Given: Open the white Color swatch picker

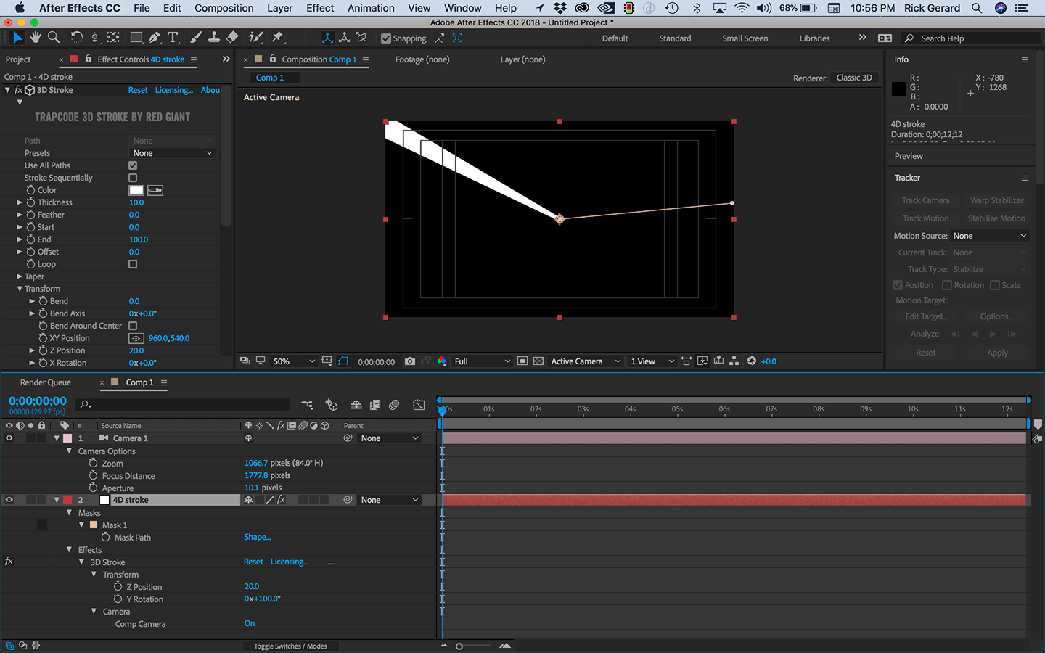Looking at the screenshot, I should [136, 190].
